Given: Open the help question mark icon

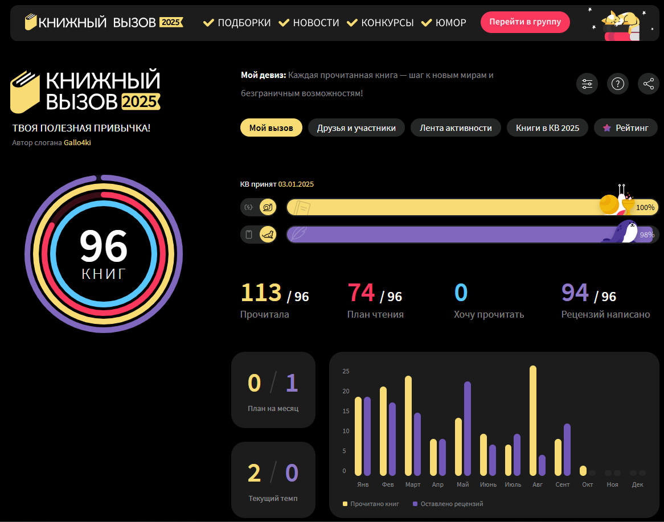Looking at the screenshot, I should coord(618,84).
